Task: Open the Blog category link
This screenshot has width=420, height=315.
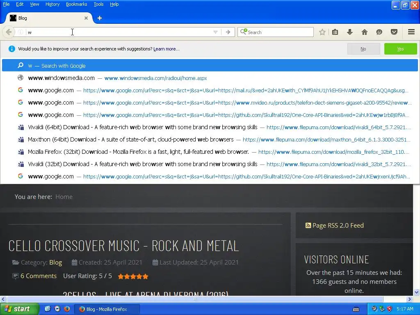Action: [x=56, y=262]
